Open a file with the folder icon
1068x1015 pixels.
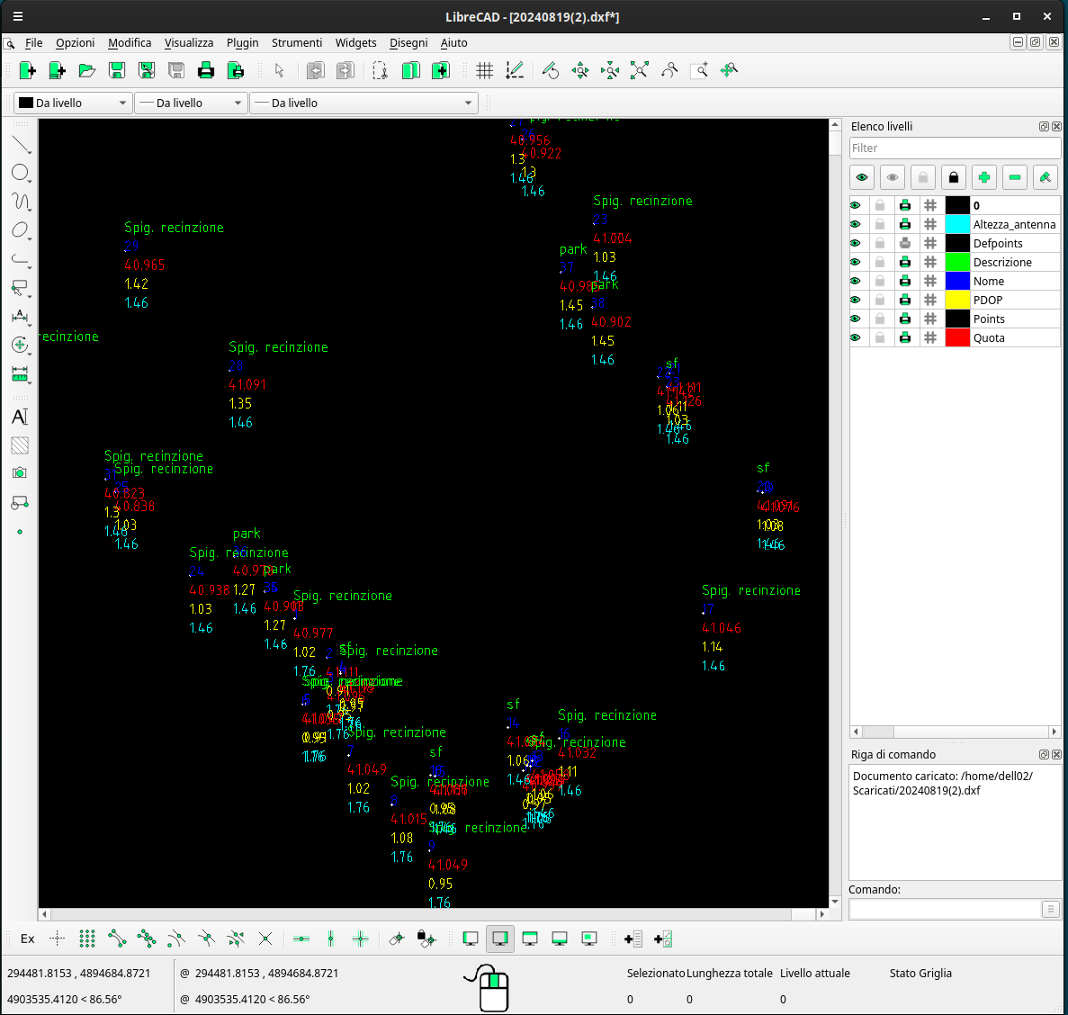pos(87,70)
